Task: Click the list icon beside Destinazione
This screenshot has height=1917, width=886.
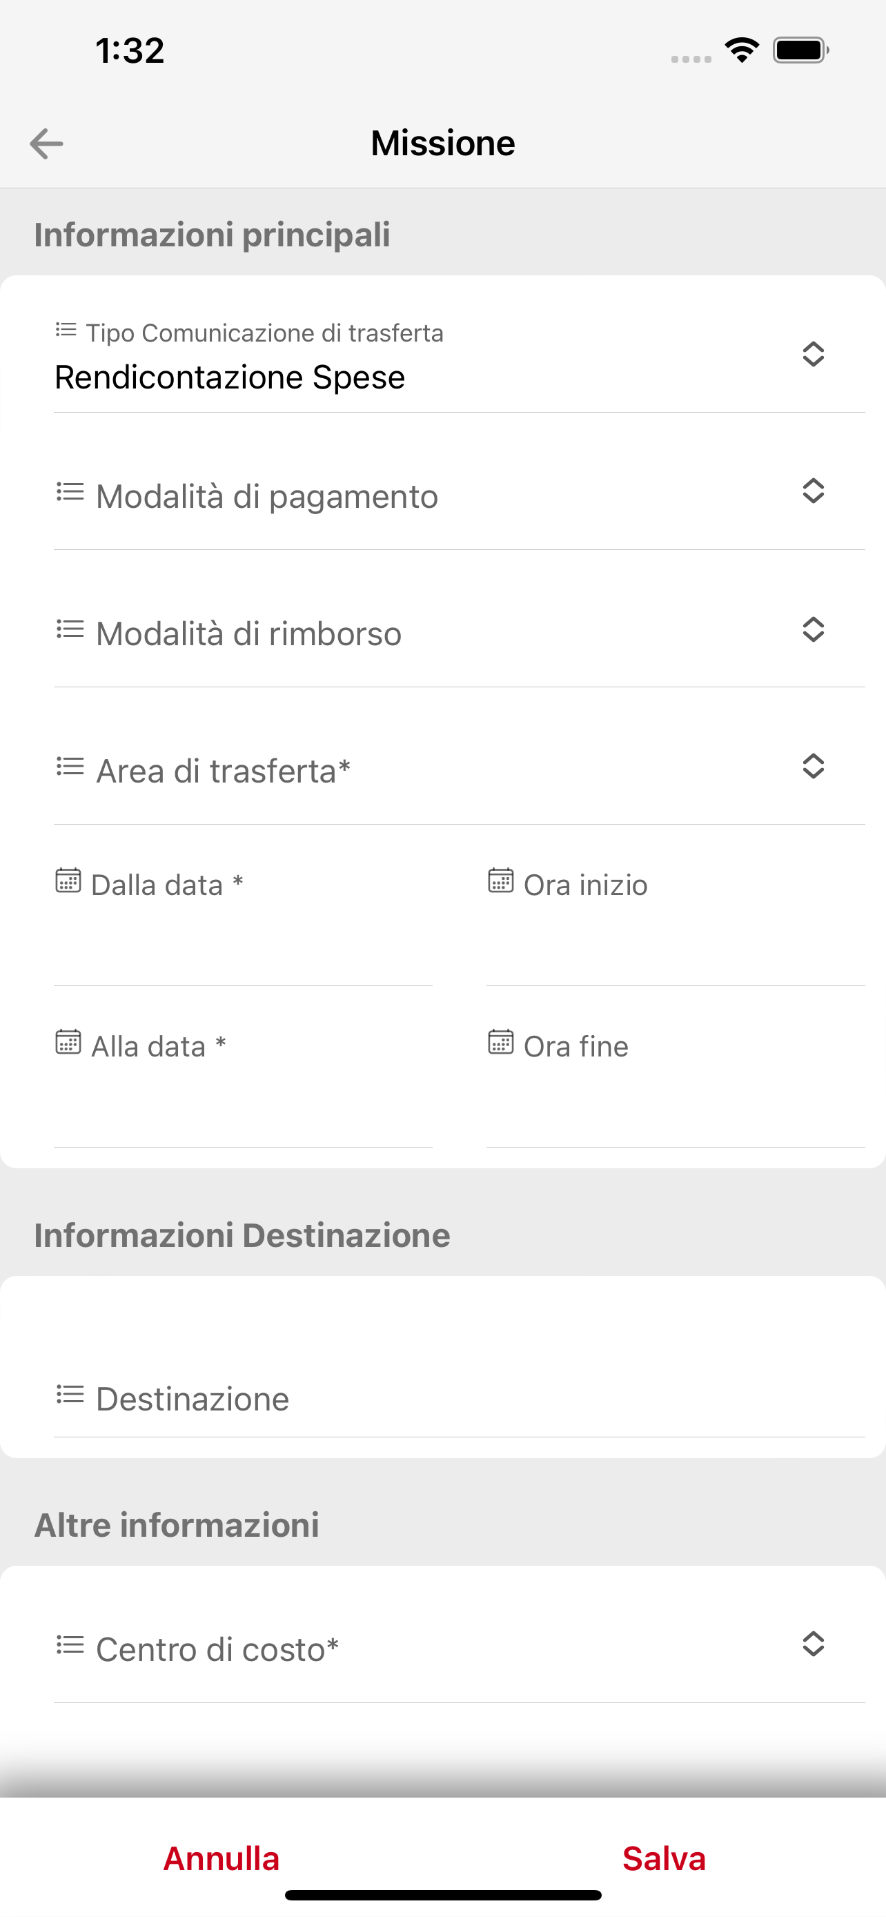Action: (70, 1395)
